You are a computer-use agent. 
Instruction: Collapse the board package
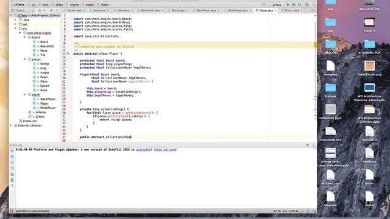[x=25, y=37]
